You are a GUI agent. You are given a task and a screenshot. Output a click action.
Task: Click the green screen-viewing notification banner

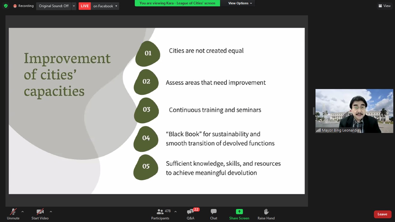(x=177, y=3)
